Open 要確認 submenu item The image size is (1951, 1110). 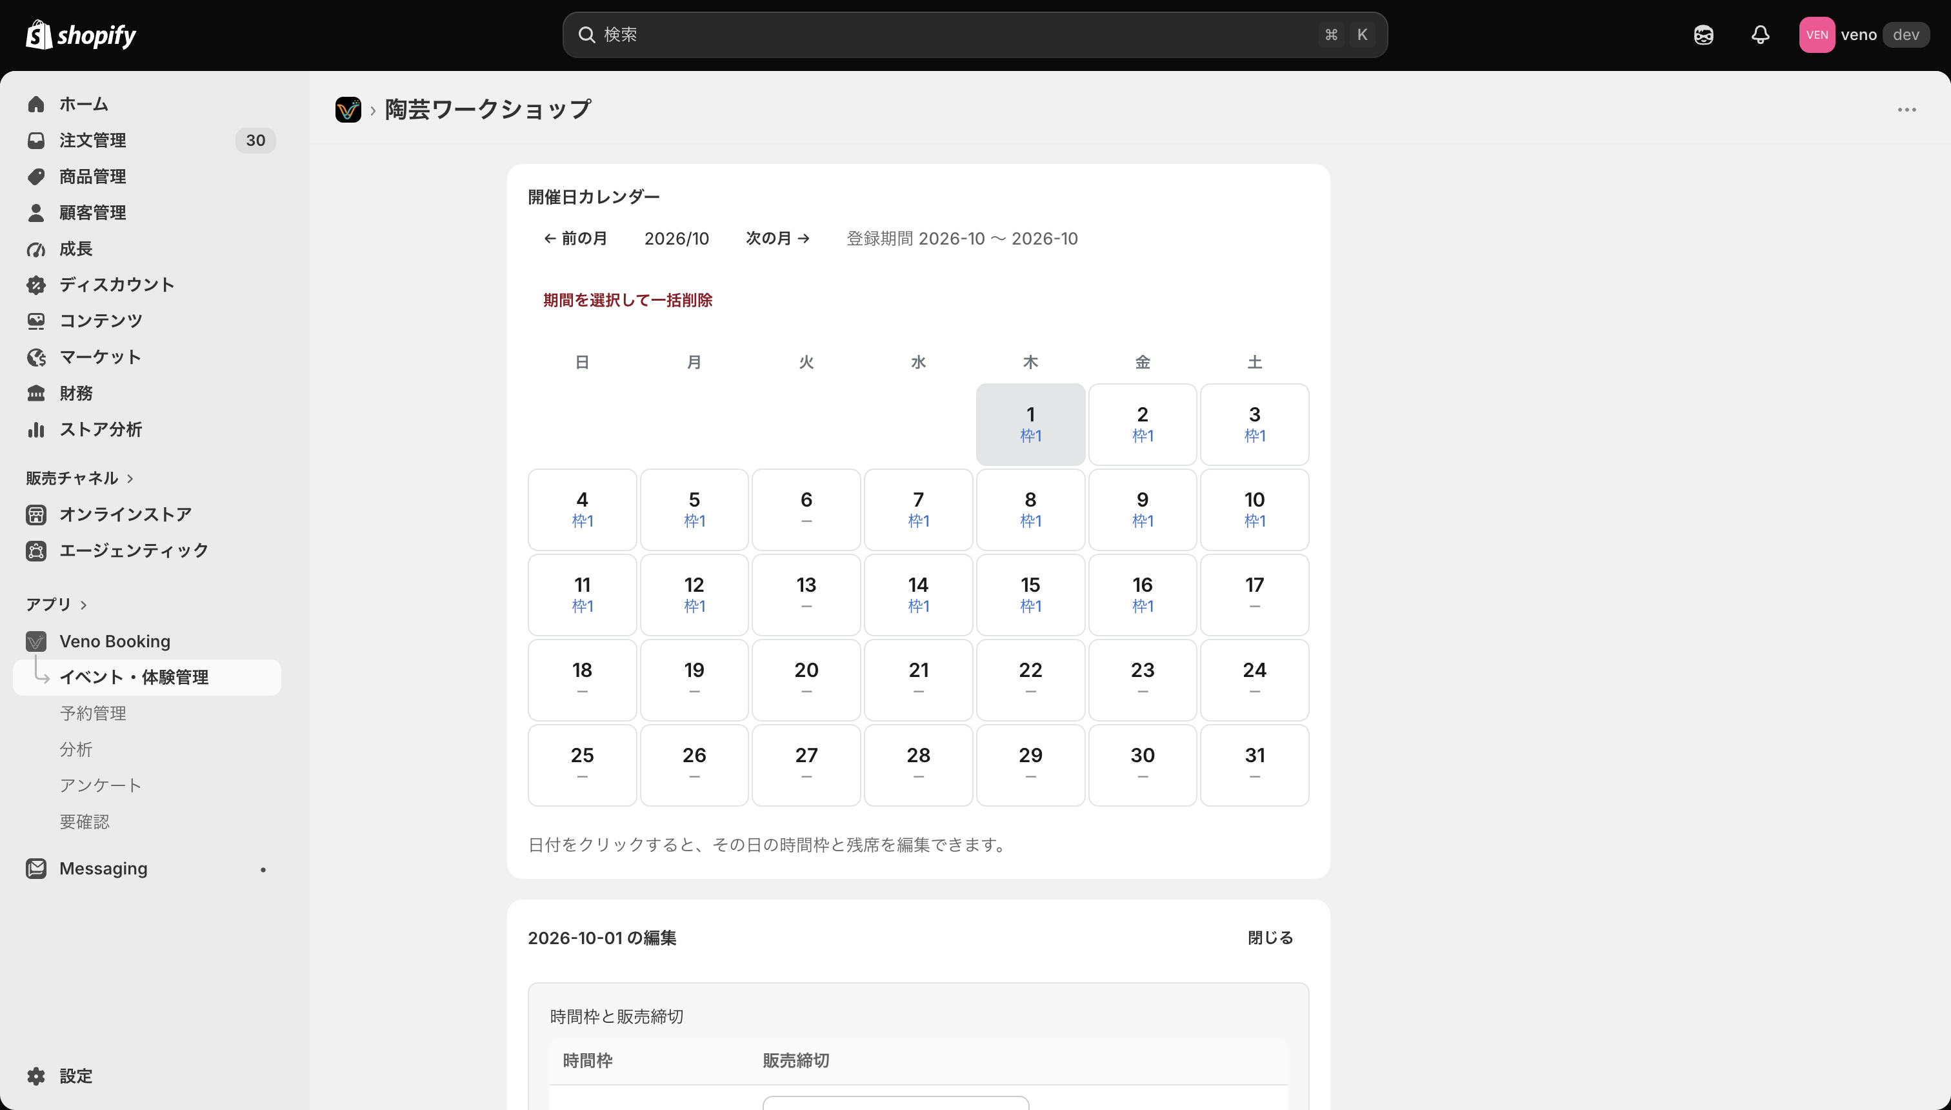[85, 822]
